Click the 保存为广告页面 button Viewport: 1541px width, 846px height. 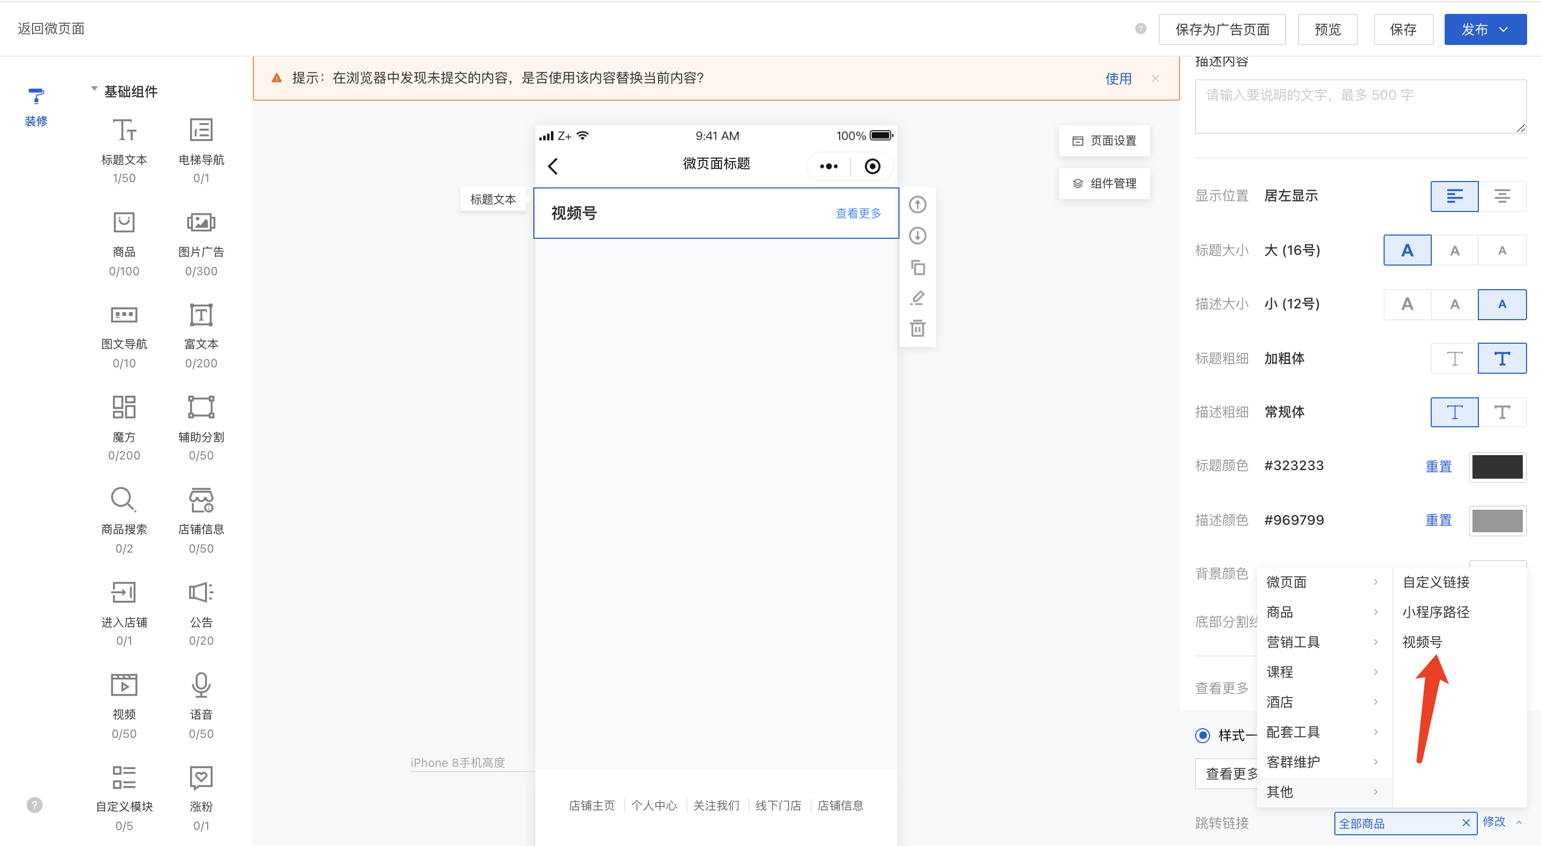pyautogui.click(x=1221, y=29)
